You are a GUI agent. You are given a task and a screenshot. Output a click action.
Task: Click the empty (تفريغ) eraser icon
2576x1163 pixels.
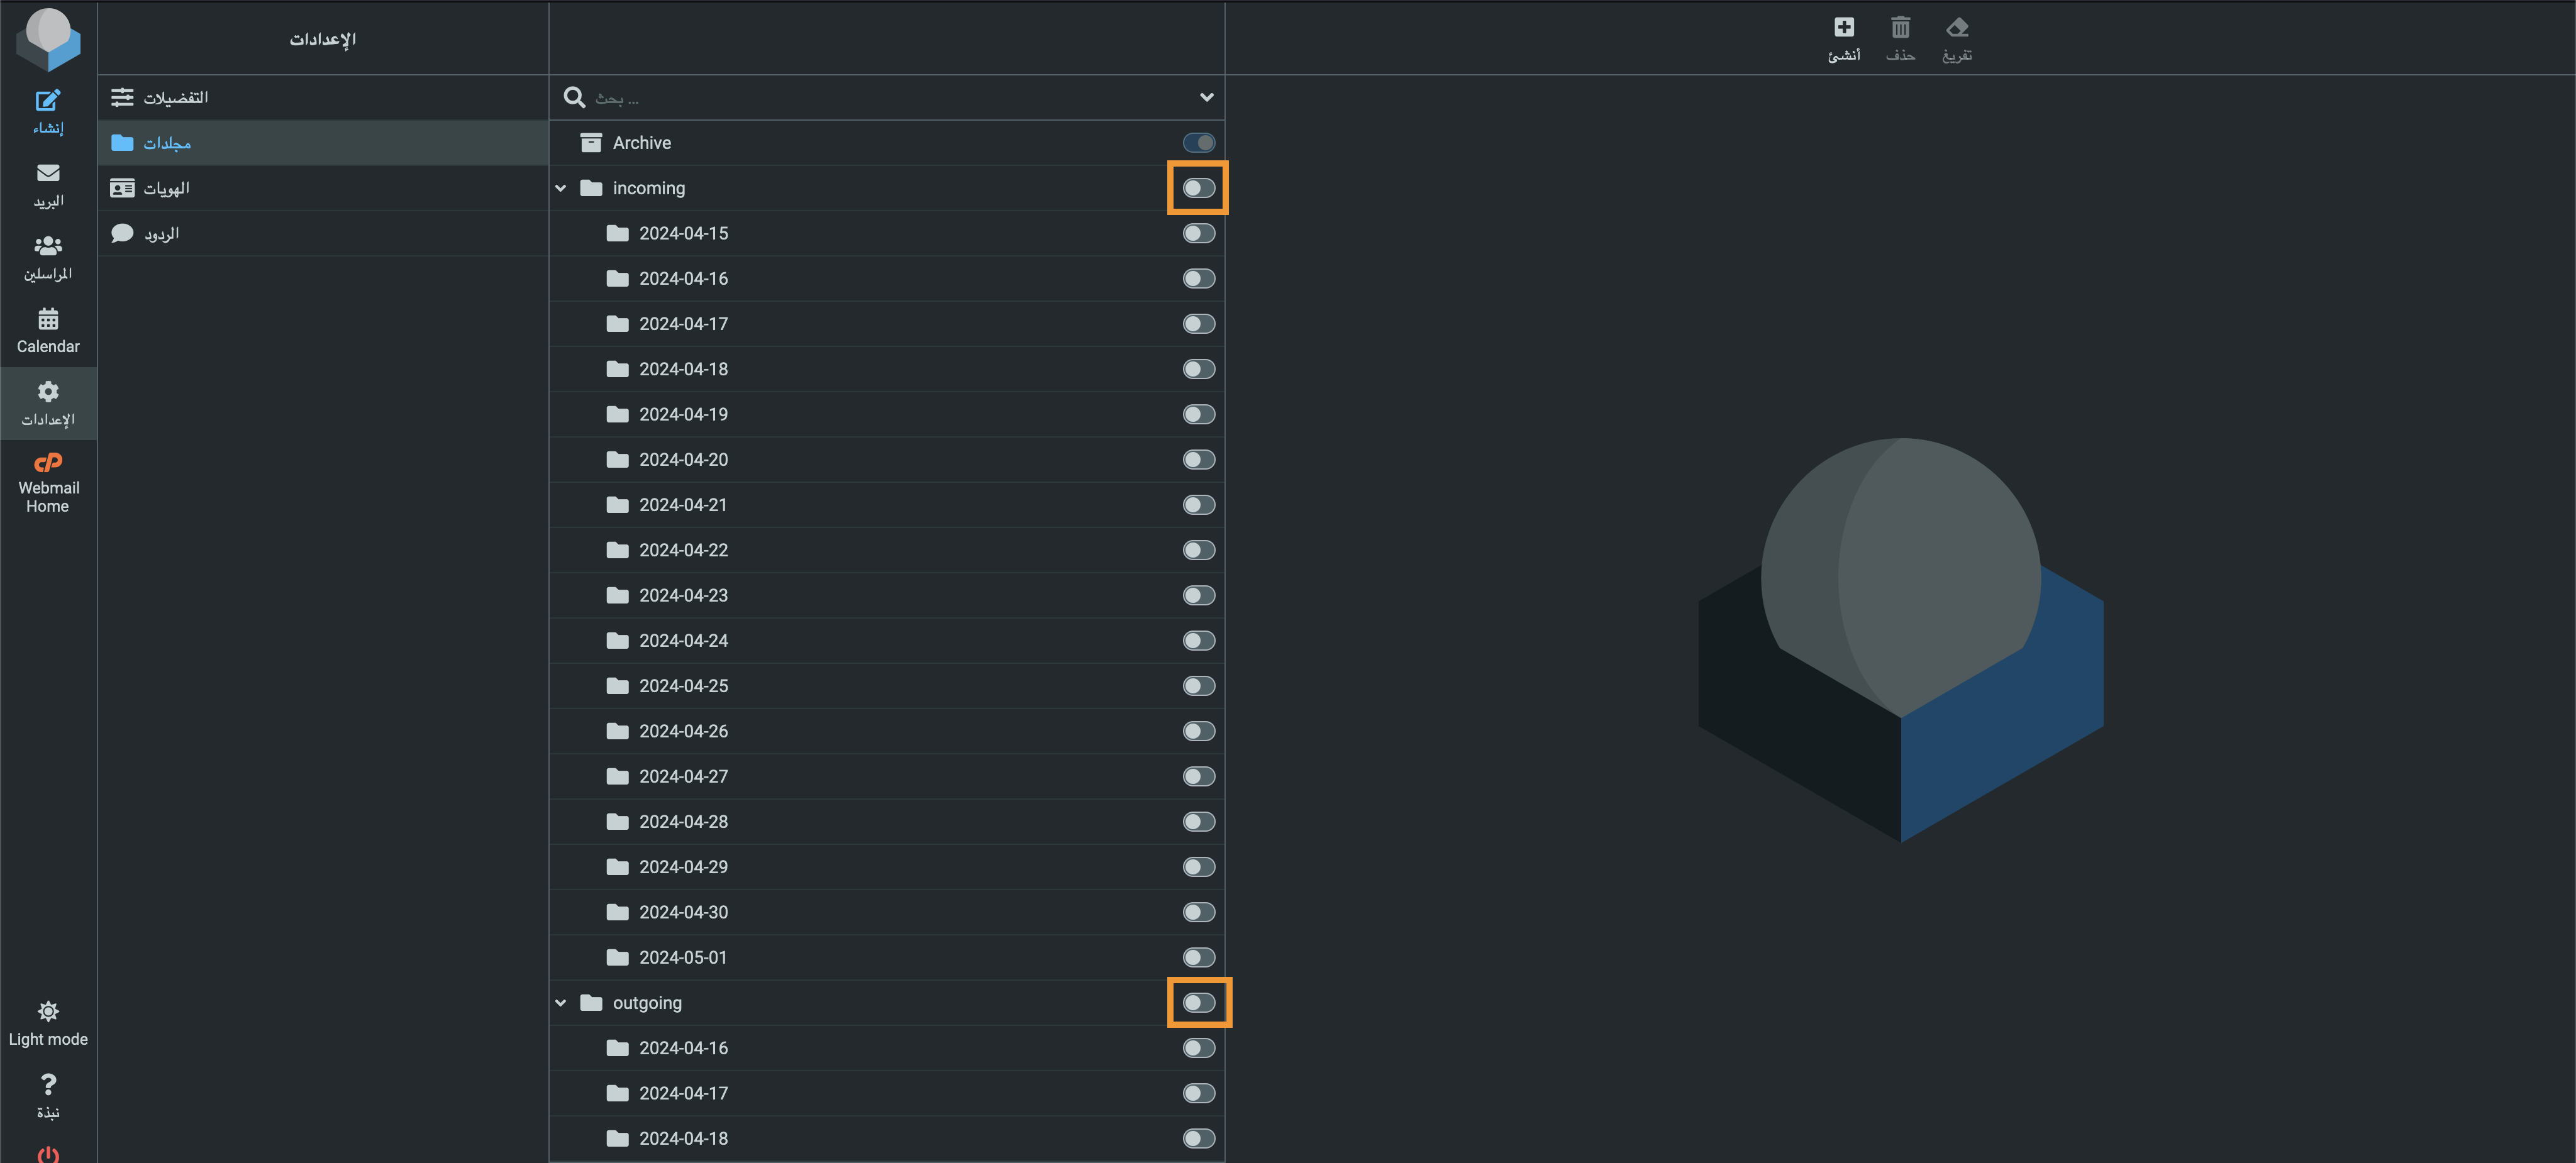click(1957, 27)
